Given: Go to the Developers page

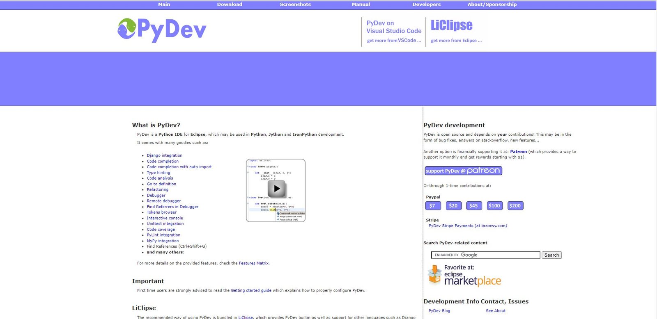Looking at the screenshot, I should [426, 5].
